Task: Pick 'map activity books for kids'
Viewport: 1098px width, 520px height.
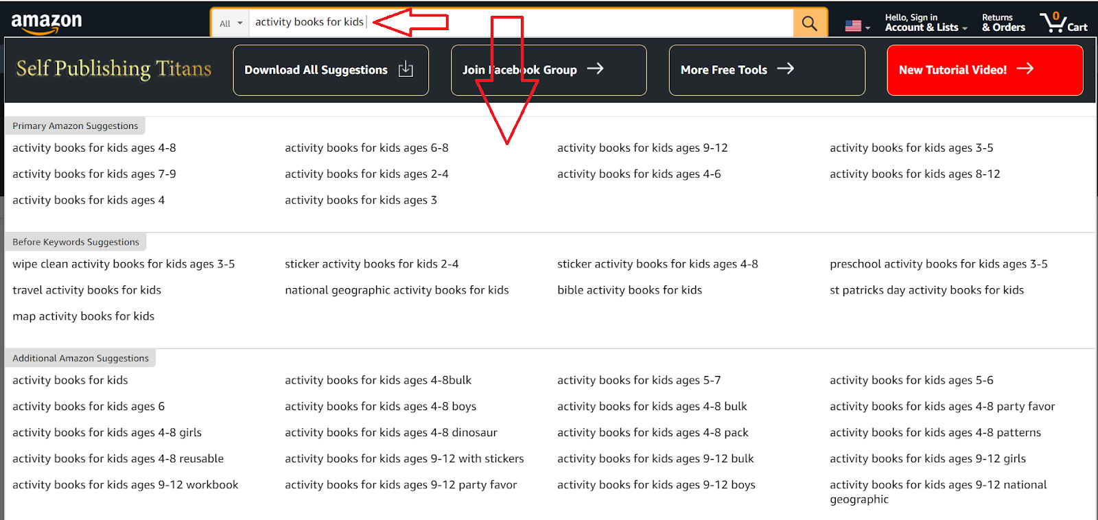Action: point(83,316)
